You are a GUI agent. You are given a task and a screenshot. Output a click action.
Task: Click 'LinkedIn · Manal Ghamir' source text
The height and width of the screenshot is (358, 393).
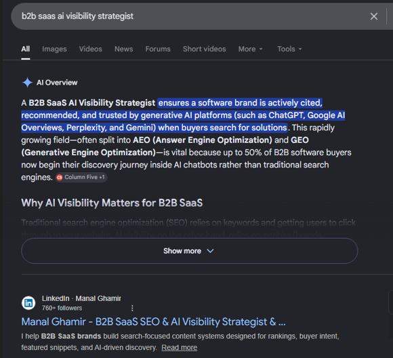(x=81, y=298)
